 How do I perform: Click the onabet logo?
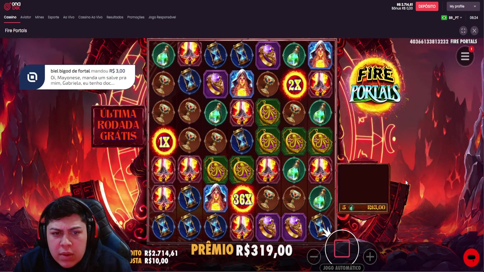pyautogui.click(x=12, y=6)
